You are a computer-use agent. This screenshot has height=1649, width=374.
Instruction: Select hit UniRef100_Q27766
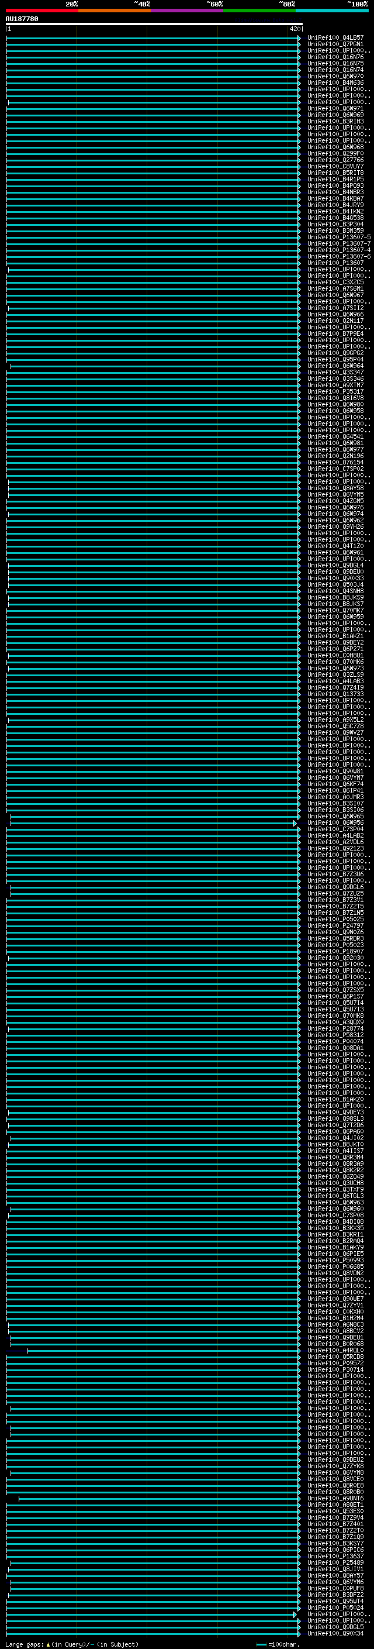335,160
